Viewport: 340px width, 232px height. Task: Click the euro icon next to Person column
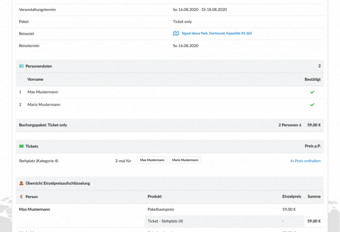[21, 197]
